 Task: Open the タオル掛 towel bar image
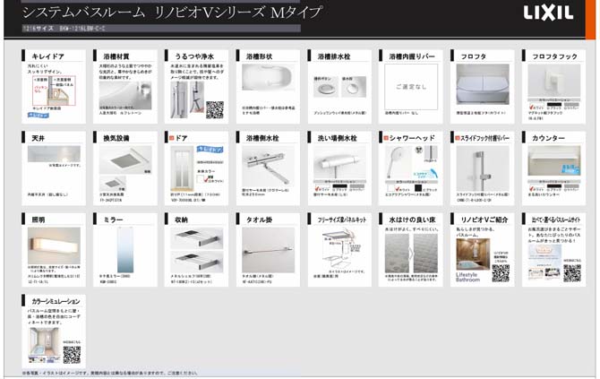point(269,250)
